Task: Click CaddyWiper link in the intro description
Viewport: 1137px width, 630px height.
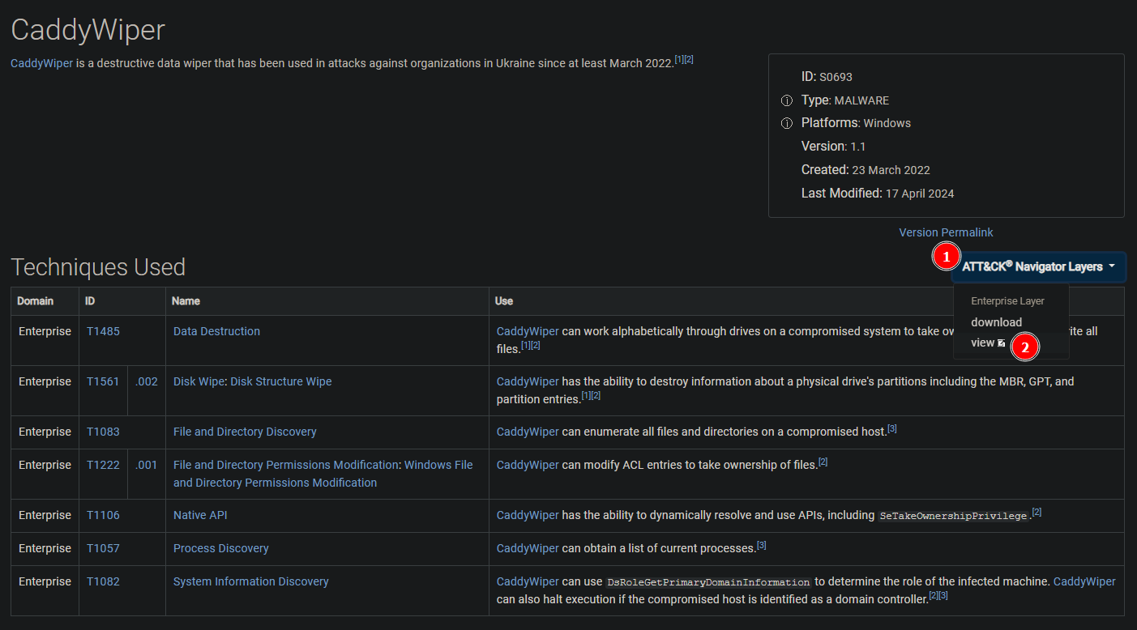Action: point(41,62)
